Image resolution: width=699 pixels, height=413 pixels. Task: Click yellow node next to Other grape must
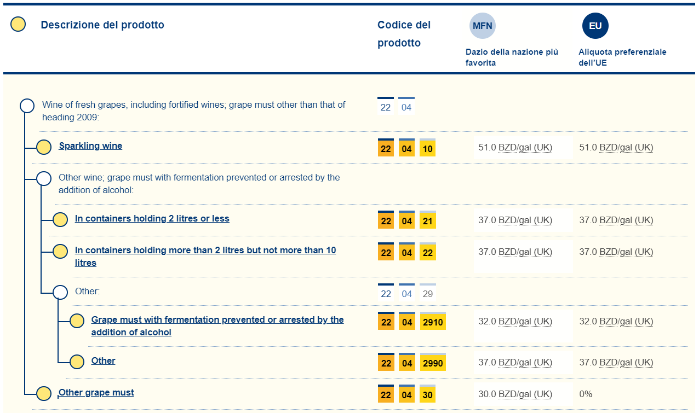tap(44, 393)
